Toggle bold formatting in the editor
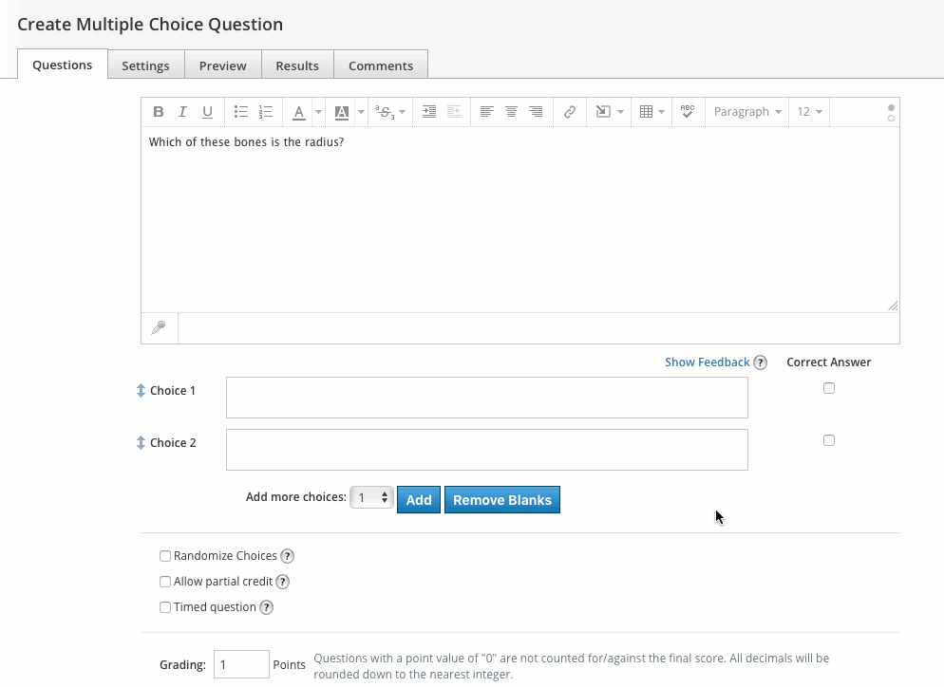This screenshot has width=944, height=687. [159, 112]
